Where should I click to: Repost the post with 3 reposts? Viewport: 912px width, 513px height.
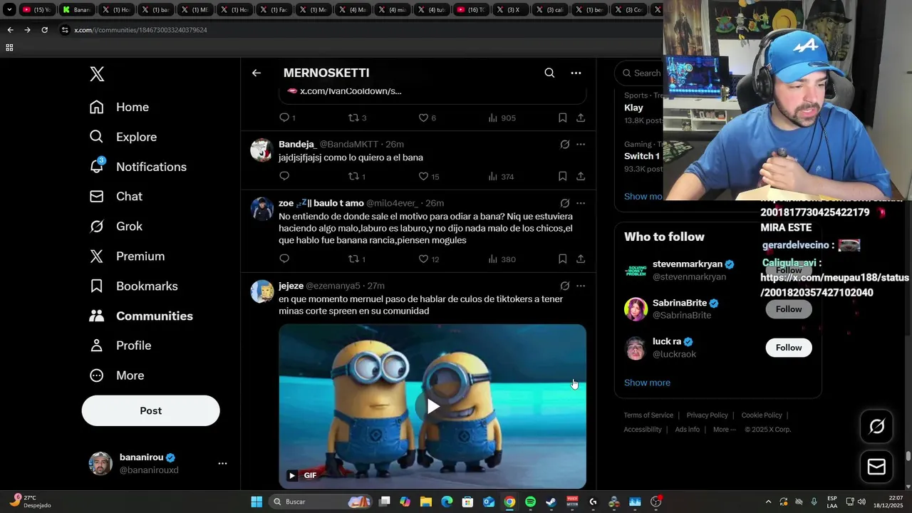357,118
